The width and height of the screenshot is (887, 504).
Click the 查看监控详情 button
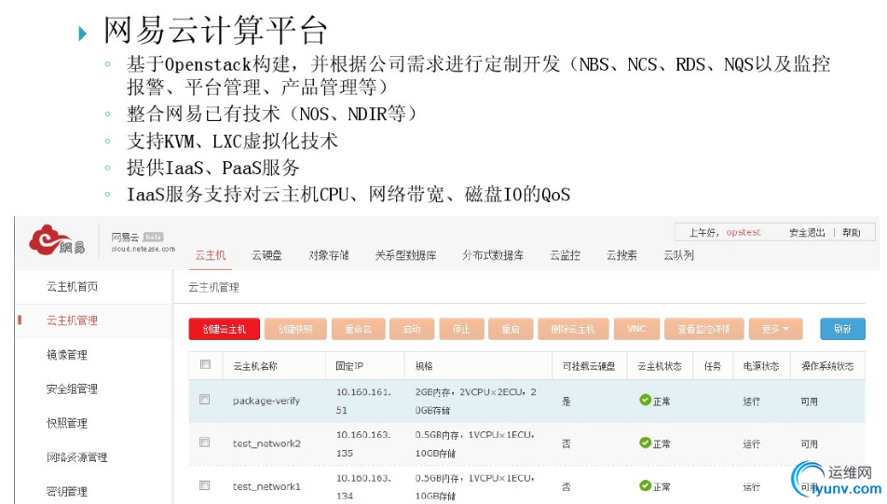click(703, 329)
